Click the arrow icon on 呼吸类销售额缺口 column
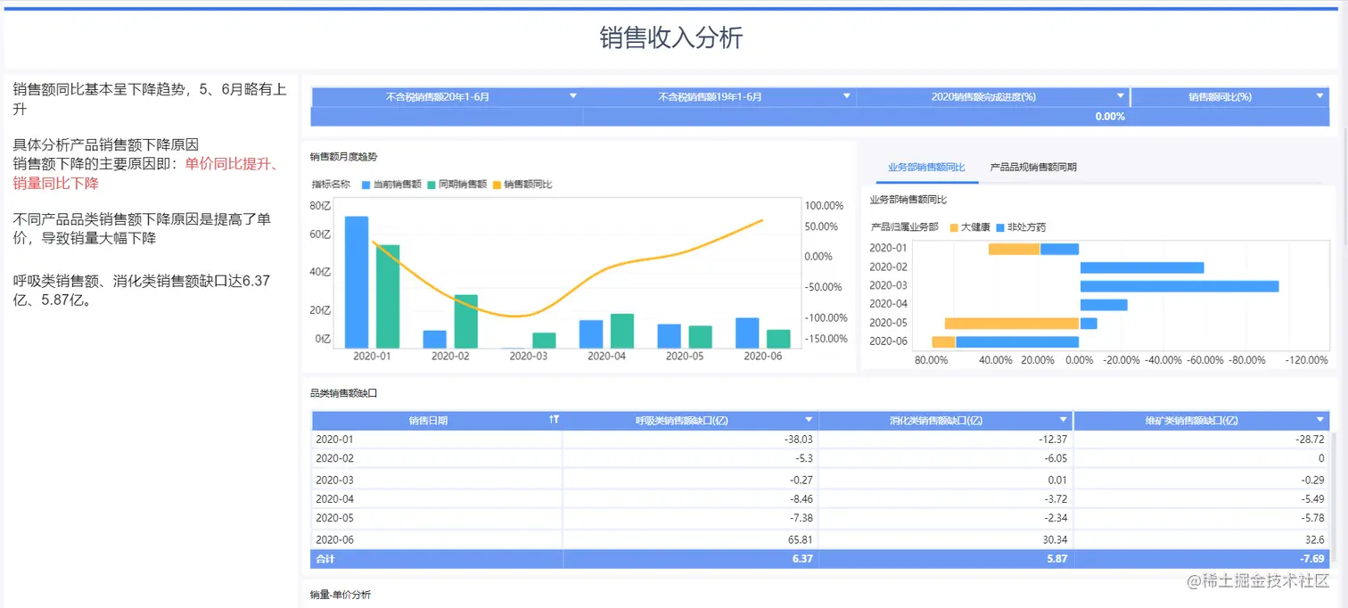Screen dimensions: 1348x608 (809, 419)
